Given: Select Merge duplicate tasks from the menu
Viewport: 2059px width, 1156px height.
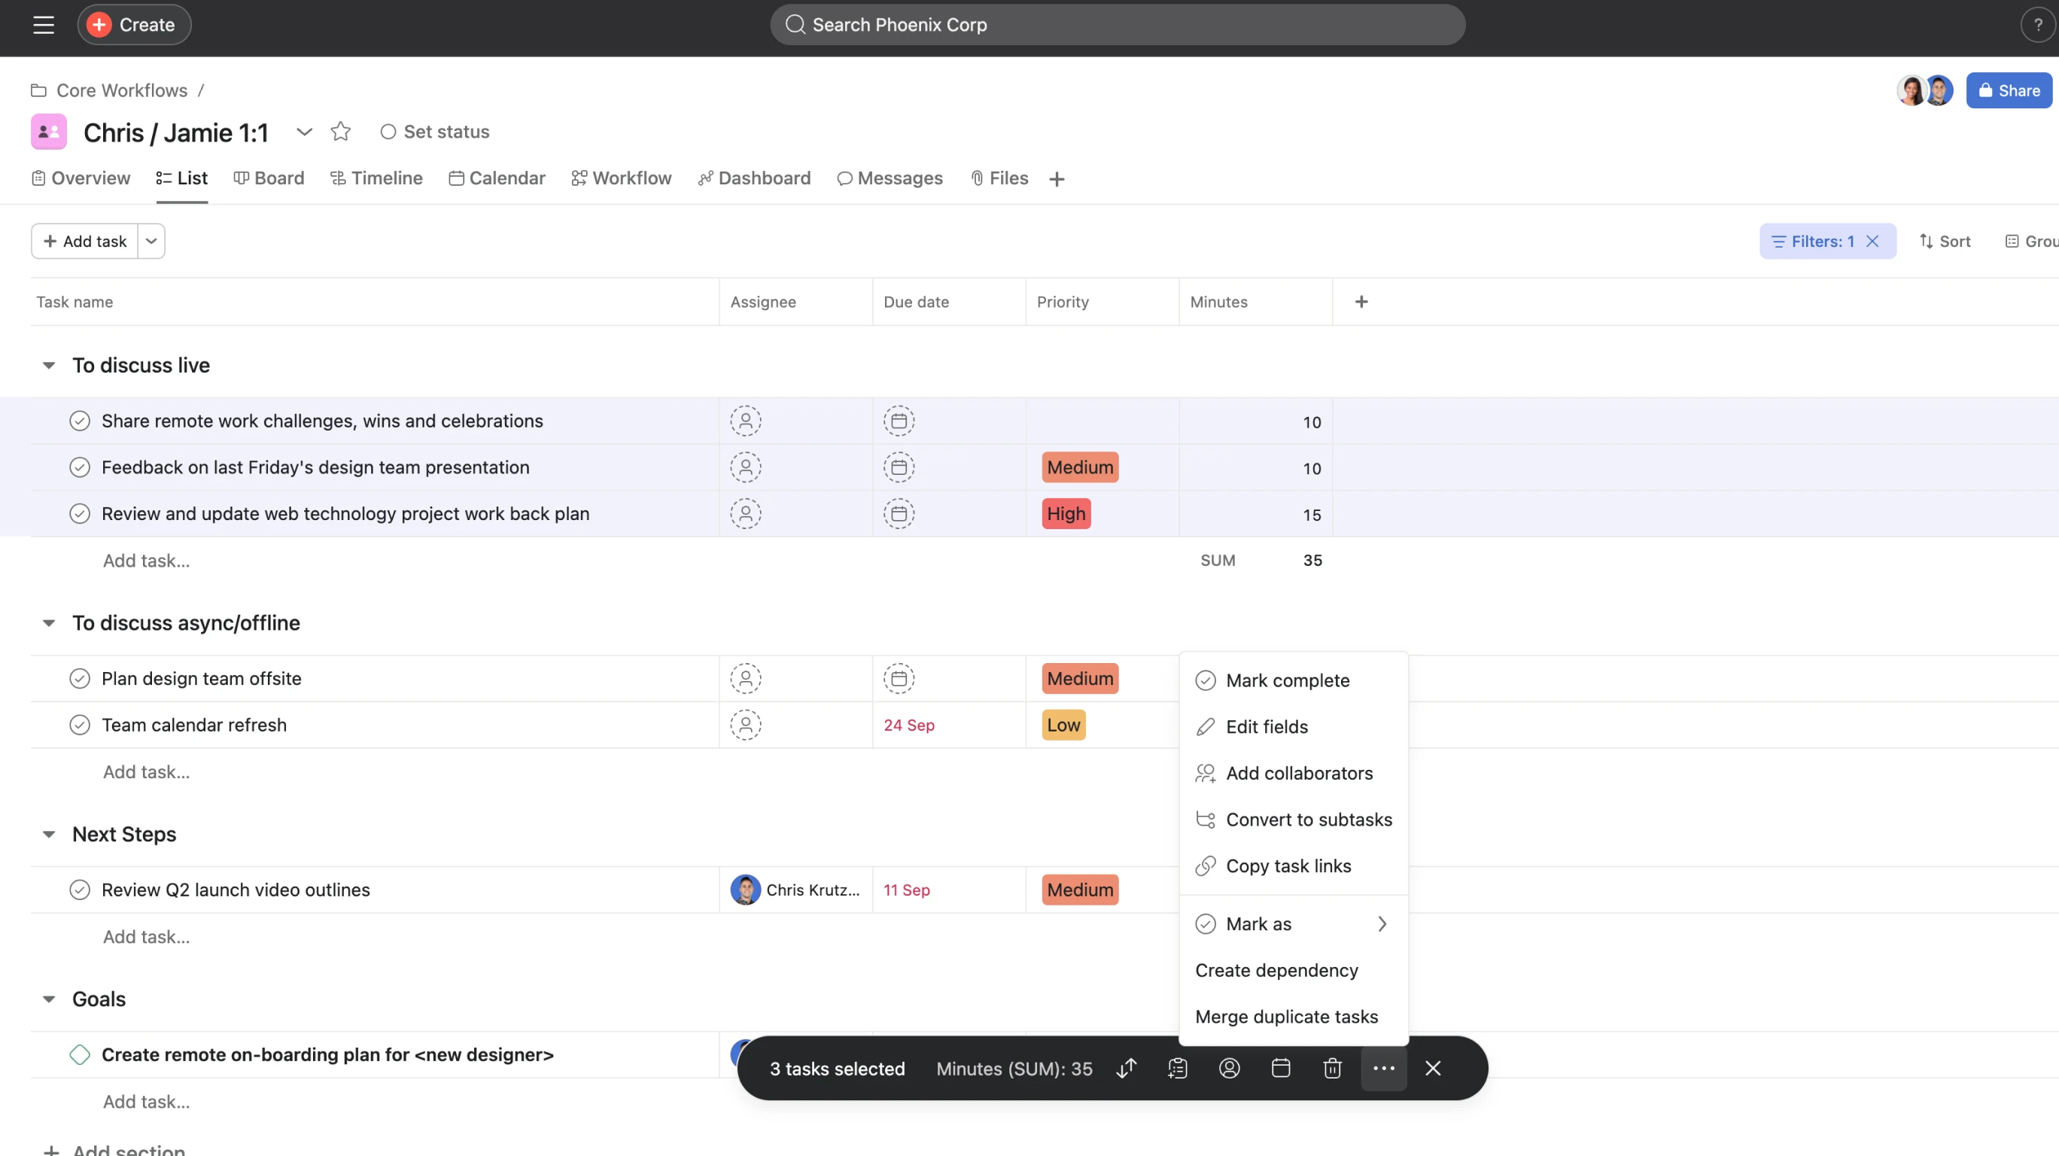Looking at the screenshot, I should (1286, 1016).
